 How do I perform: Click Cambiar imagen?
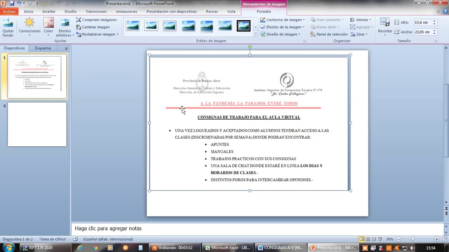(x=93, y=27)
